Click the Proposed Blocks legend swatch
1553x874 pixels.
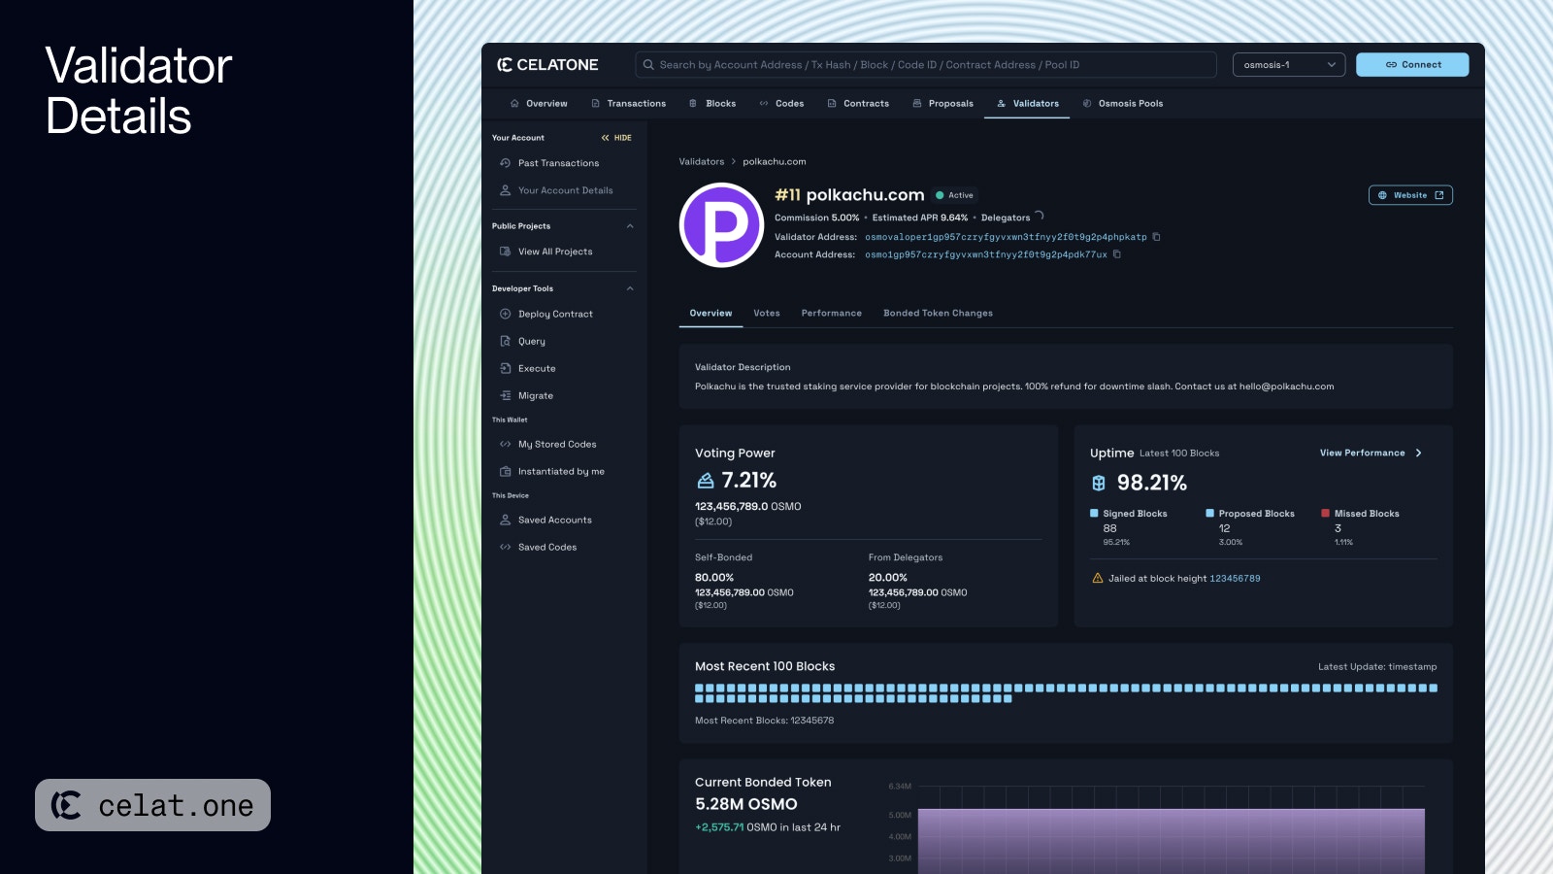[1209, 513]
